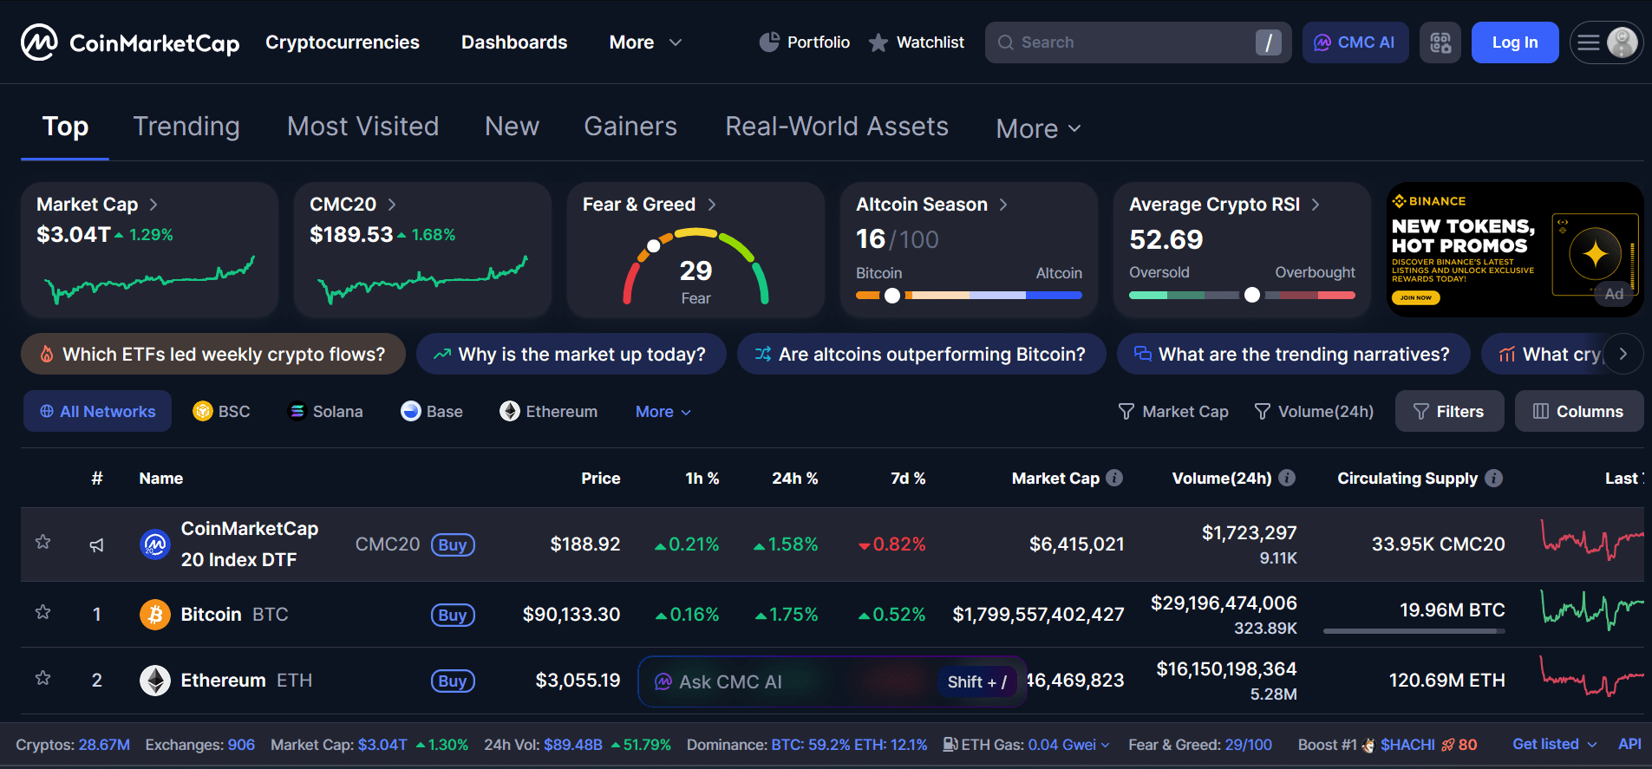The height and width of the screenshot is (769, 1652).
Task: Click Buy button in Ethereum row
Action: coord(453,681)
